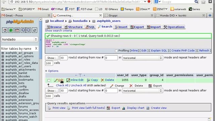This screenshot has height=121, width=215.
Task: Click the Copy row icon
Action: point(89,80)
